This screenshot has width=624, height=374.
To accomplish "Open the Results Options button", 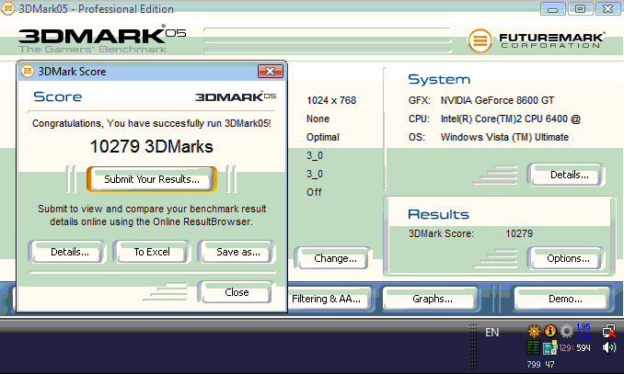I will click(x=567, y=259).
